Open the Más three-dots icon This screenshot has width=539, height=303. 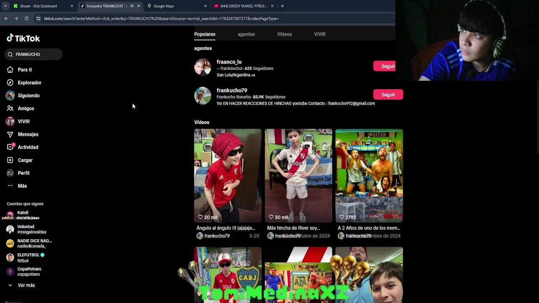10,186
